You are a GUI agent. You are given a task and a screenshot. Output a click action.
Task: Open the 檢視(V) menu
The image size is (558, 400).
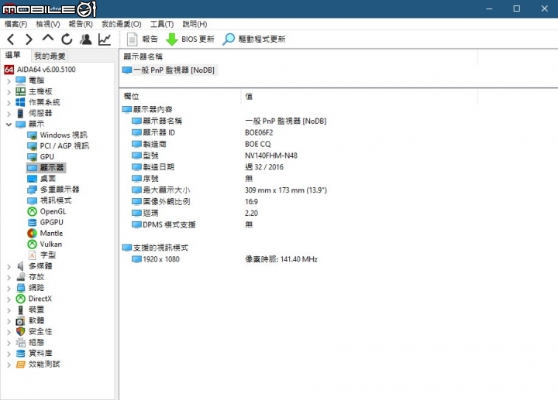(48, 24)
